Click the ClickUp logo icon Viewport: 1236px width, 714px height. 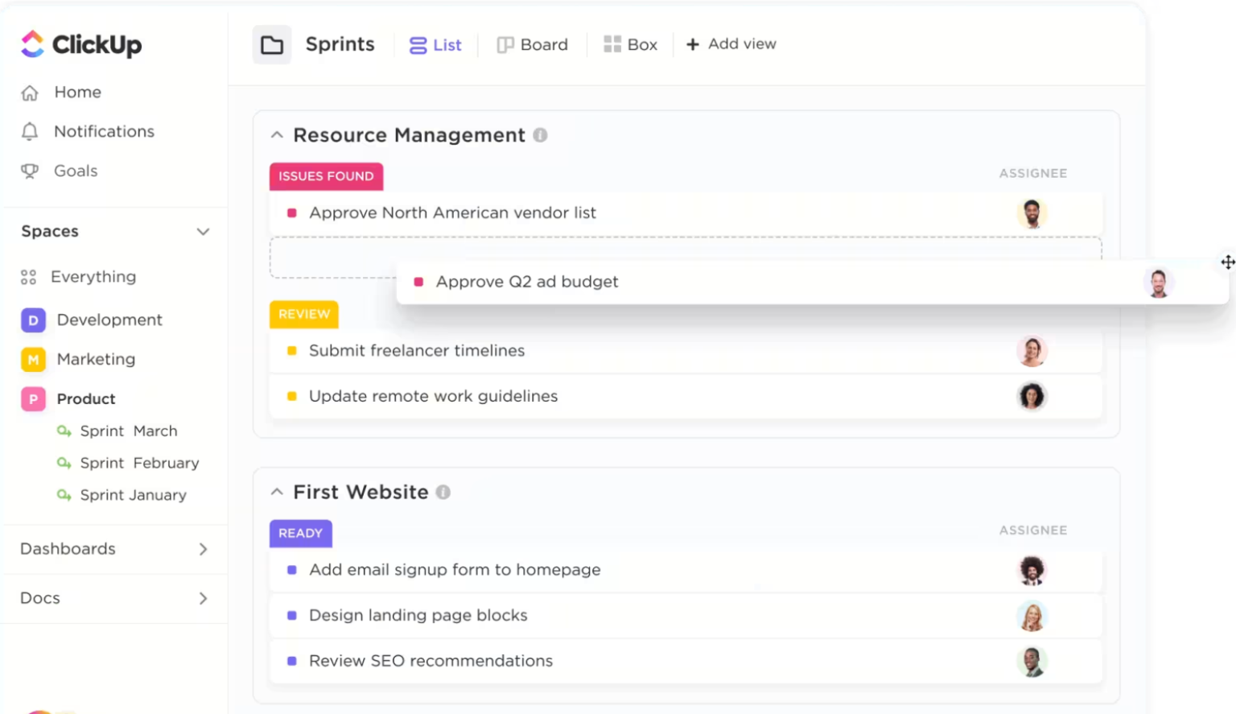pyautogui.click(x=32, y=44)
